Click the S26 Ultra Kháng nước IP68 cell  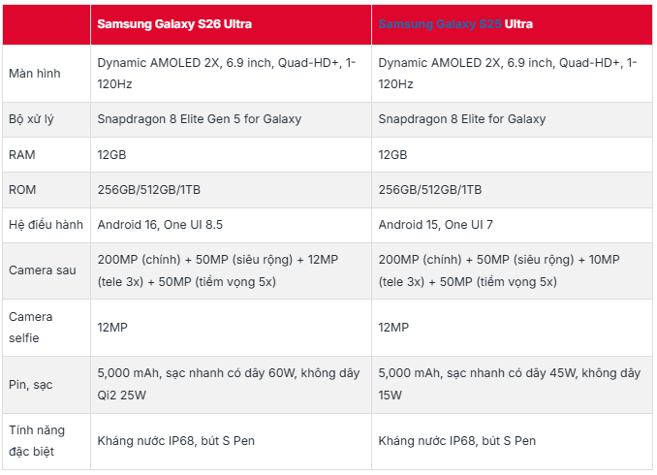pyautogui.click(x=175, y=440)
